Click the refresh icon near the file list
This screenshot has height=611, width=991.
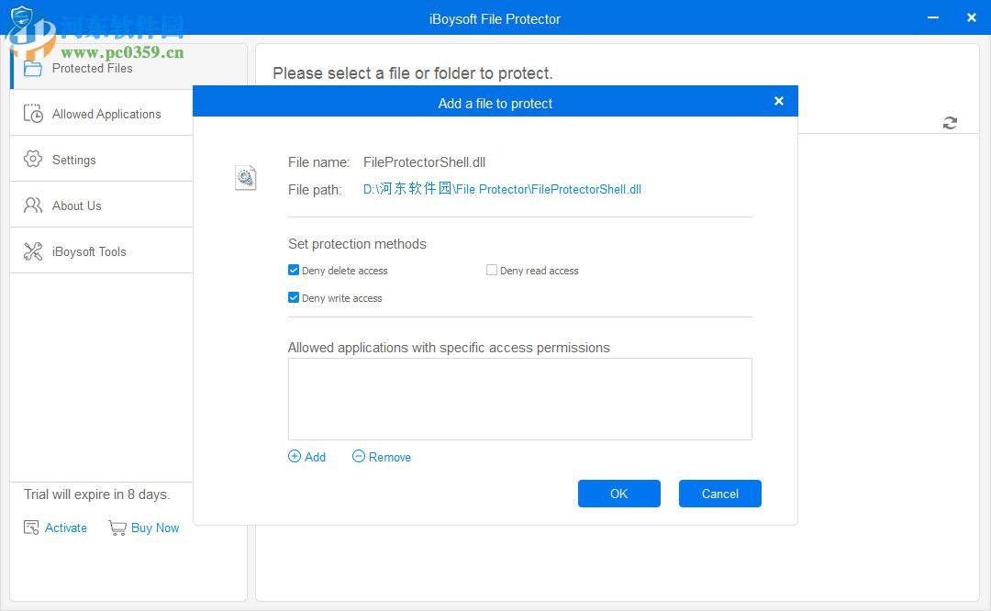click(950, 122)
